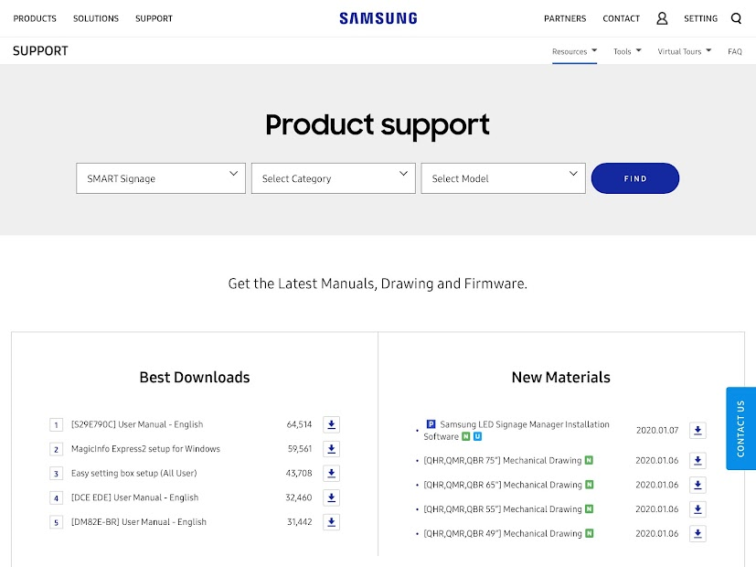The height and width of the screenshot is (567, 756).
Task: Open the Virtual Tours menu
Action: pos(682,51)
